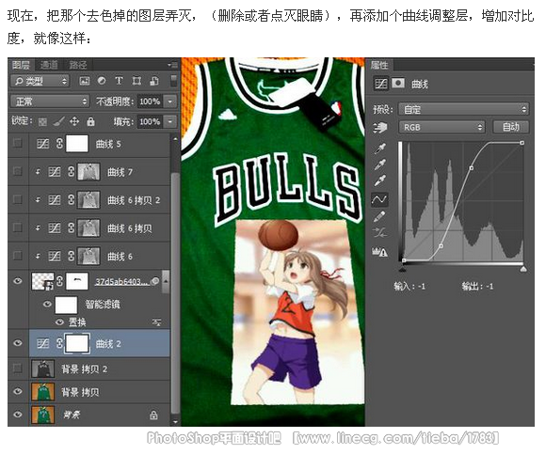The height and width of the screenshot is (454, 546).
Task: Click the 智能滤镜 white mask thumbnail
Action: 66,305
